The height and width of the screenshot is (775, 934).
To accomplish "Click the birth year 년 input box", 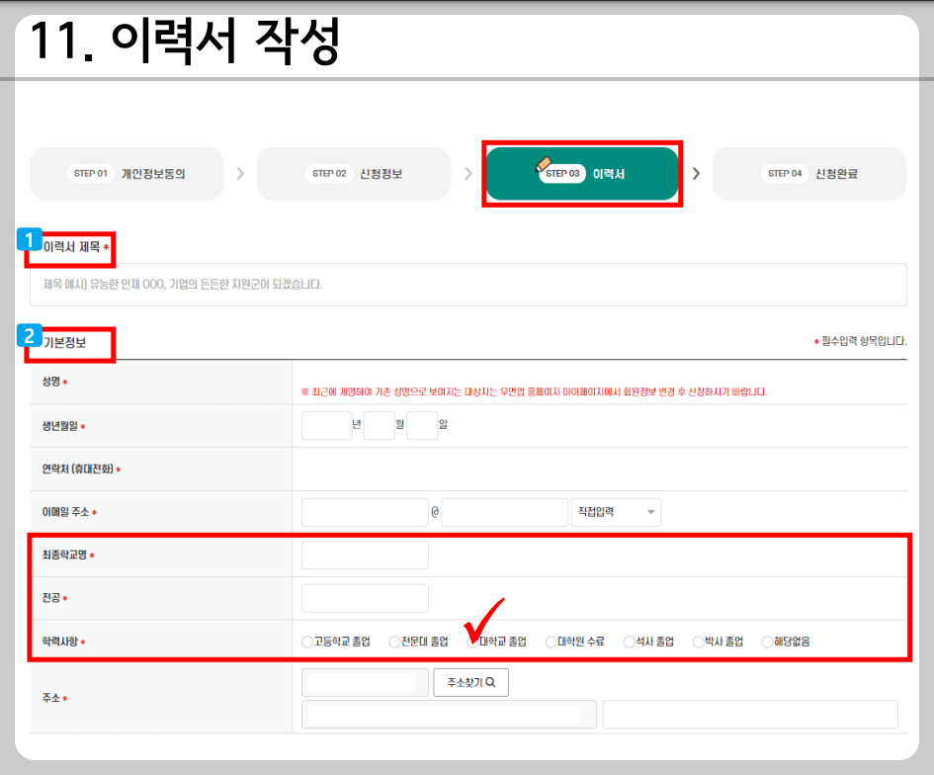I will 327,425.
